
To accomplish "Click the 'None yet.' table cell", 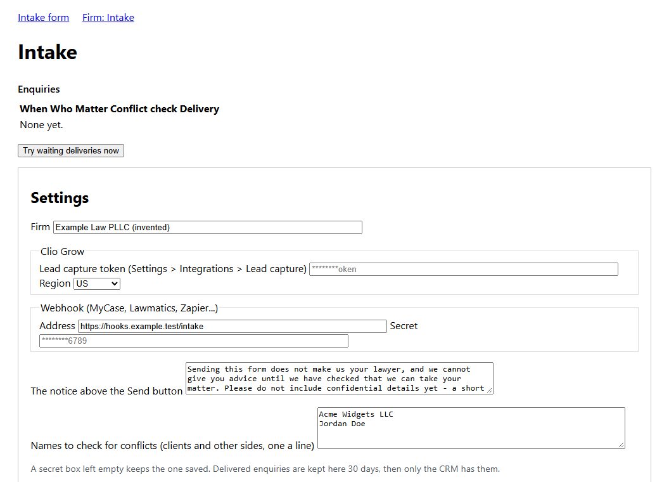I will [x=41, y=125].
